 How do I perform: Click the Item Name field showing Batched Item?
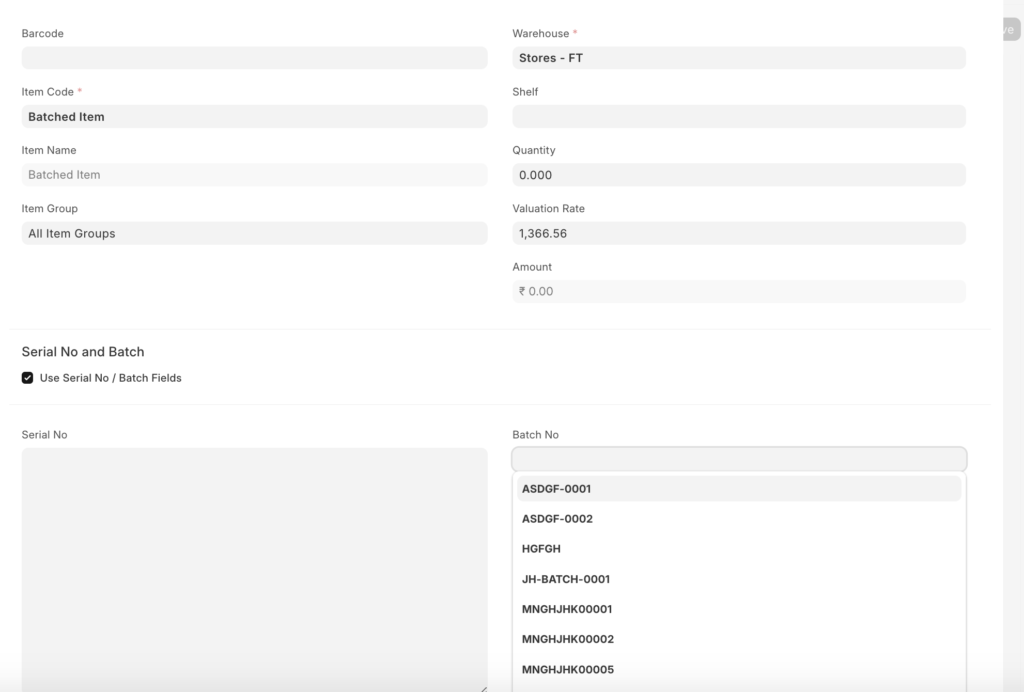[x=254, y=175]
